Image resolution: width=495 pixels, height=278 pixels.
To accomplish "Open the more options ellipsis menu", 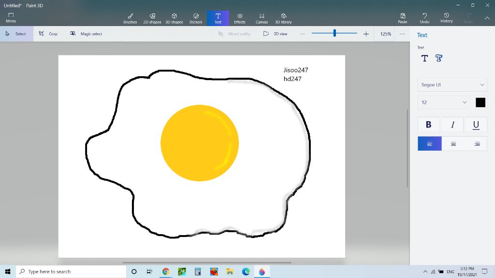I will pyautogui.click(x=402, y=34).
